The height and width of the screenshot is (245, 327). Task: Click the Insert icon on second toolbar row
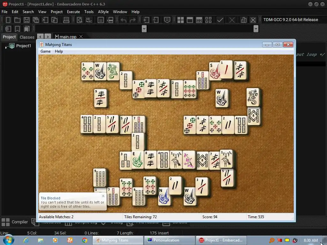pyautogui.click(x=8, y=29)
